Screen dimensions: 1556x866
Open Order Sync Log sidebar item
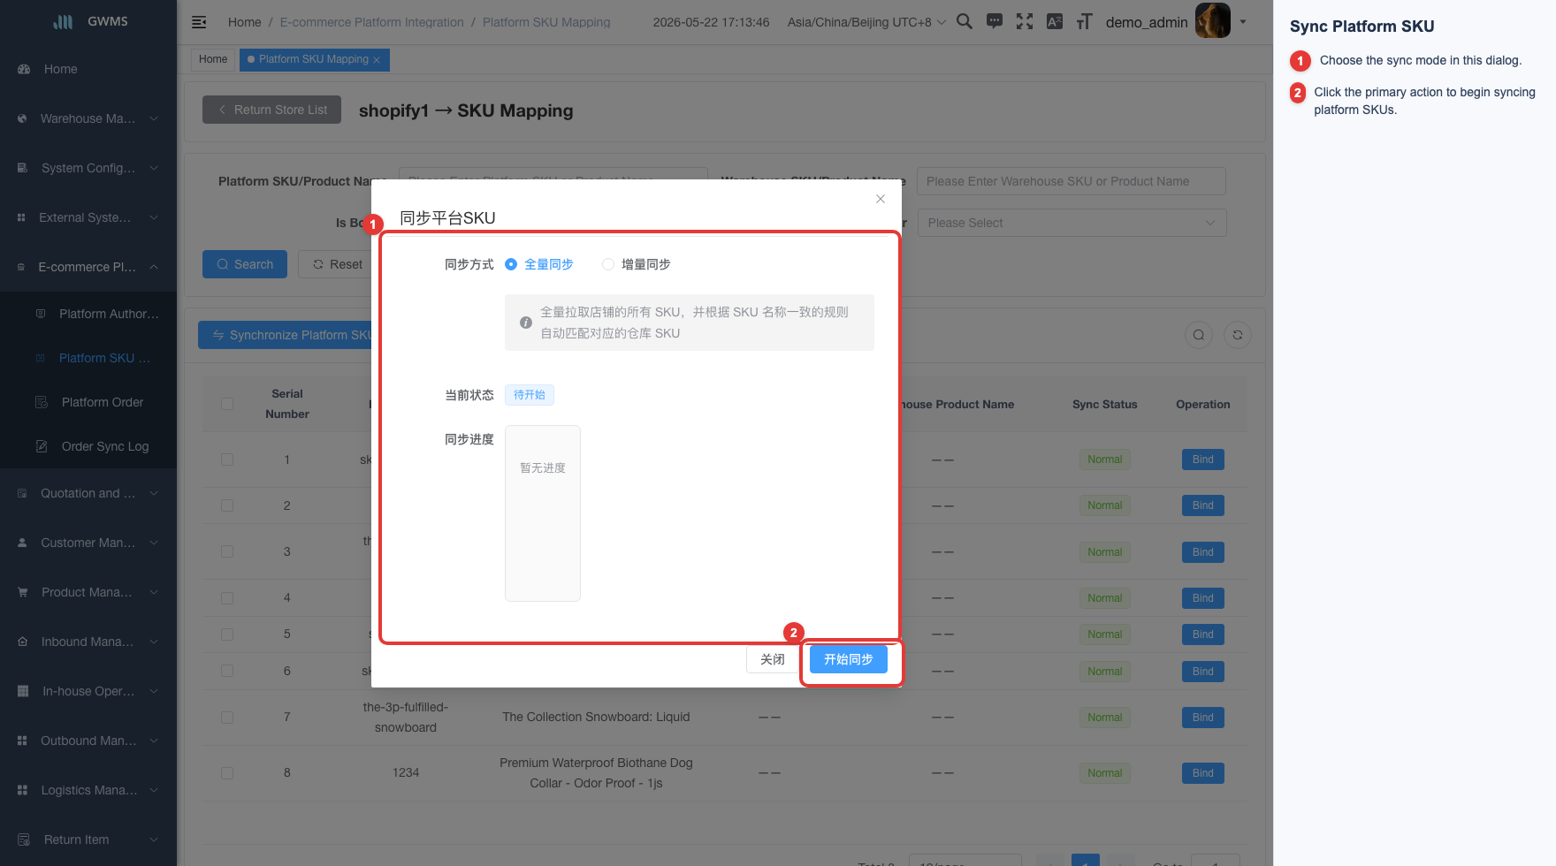click(x=88, y=446)
